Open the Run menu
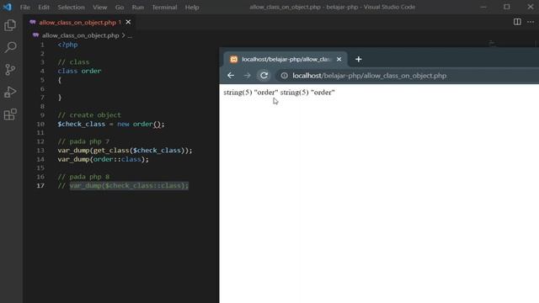539x303 pixels. pos(138,8)
